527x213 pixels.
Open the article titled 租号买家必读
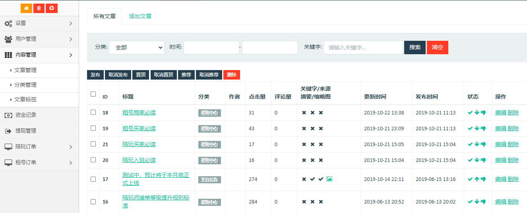[x=139, y=128]
